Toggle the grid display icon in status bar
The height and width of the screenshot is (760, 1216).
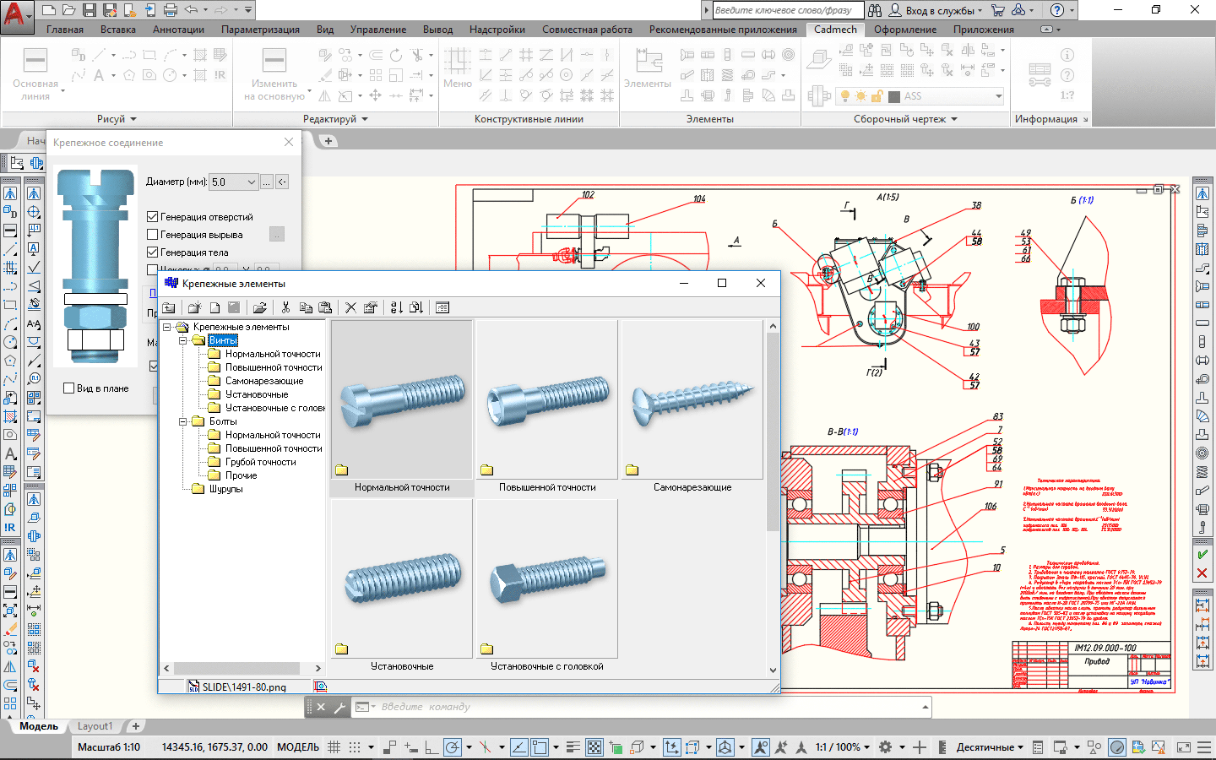(334, 747)
